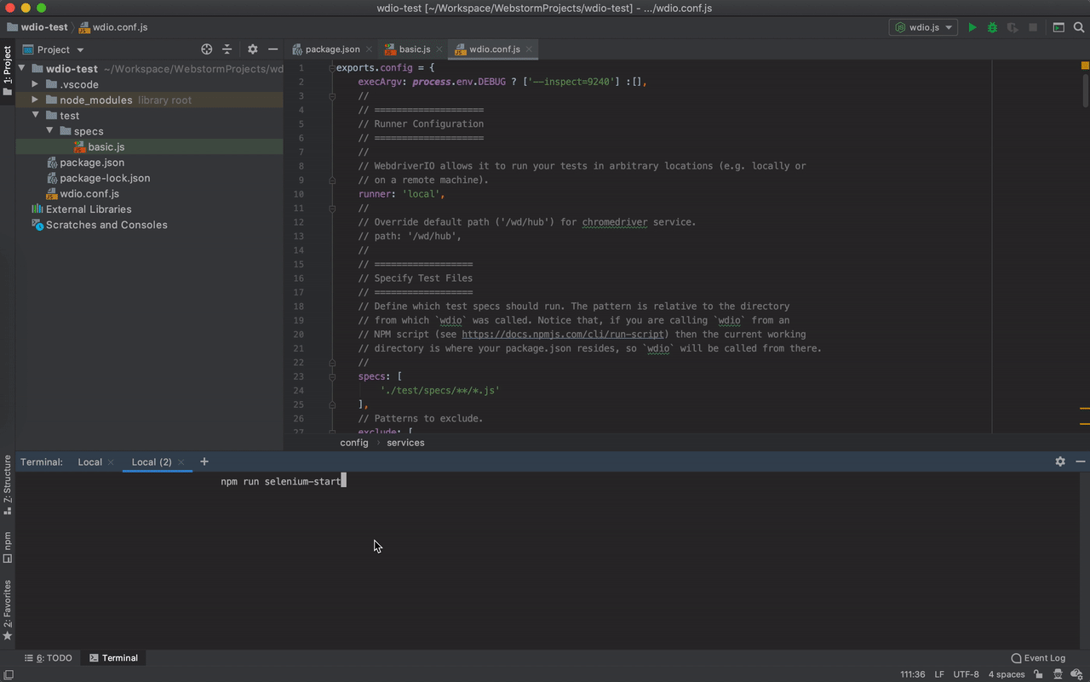The image size is (1090, 682).
Task: Select the Local terminal tab
Action: click(89, 461)
